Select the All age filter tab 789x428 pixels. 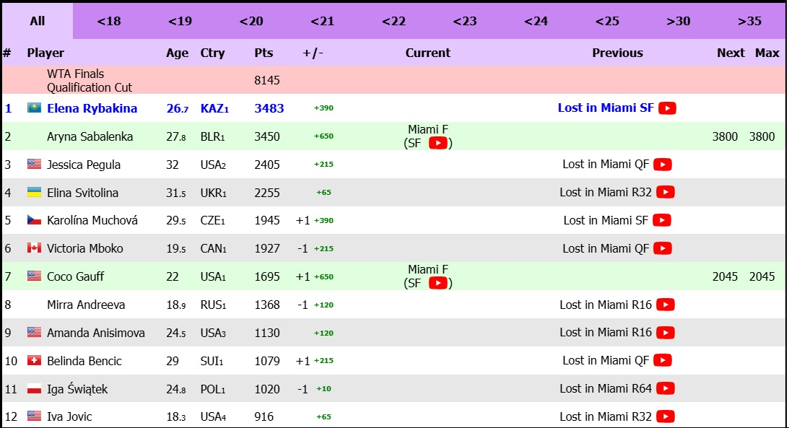[38, 21]
